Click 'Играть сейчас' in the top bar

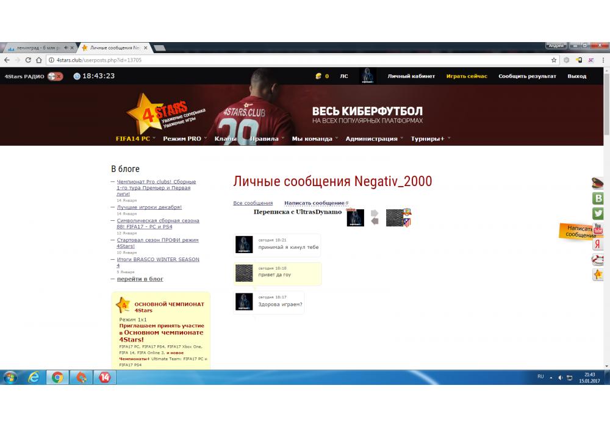pos(467,76)
